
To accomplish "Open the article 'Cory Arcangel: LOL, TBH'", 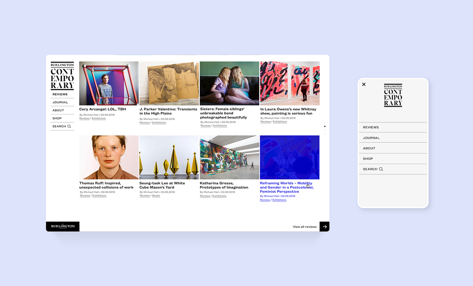I will tap(102, 109).
